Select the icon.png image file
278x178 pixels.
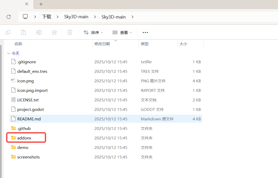pyautogui.click(x=25, y=81)
